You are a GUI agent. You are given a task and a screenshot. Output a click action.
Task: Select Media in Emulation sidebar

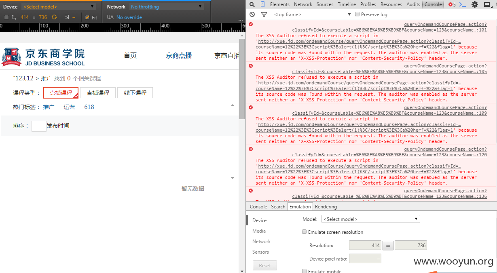point(259,231)
